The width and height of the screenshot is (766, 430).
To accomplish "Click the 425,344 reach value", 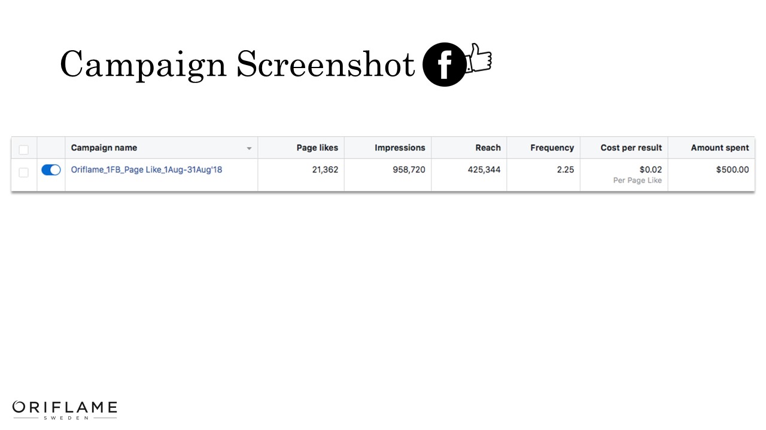I will click(484, 170).
